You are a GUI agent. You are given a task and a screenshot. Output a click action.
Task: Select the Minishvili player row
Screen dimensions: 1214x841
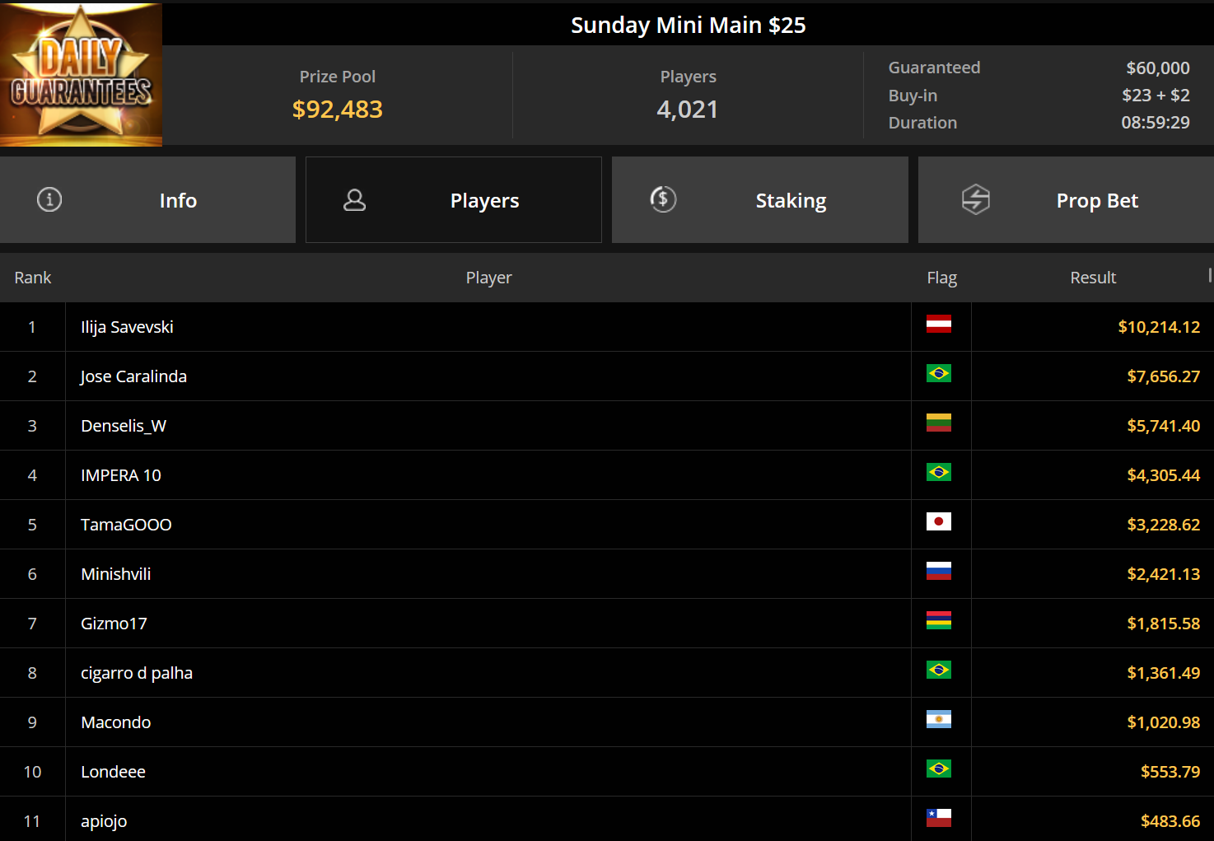pyautogui.click(x=607, y=574)
